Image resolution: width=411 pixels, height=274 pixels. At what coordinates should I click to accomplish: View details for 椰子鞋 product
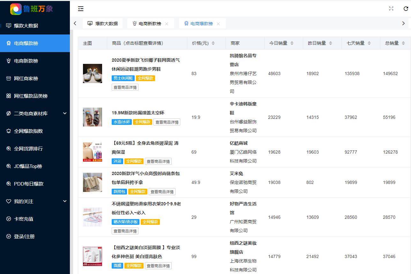coord(125,87)
